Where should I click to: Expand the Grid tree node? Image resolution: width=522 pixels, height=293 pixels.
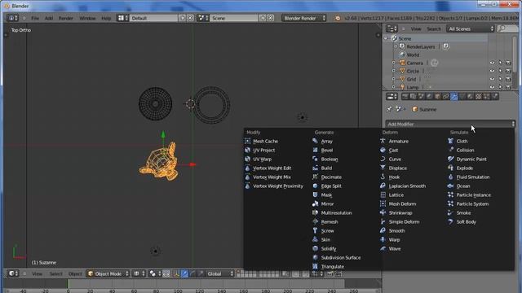pos(394,79)
